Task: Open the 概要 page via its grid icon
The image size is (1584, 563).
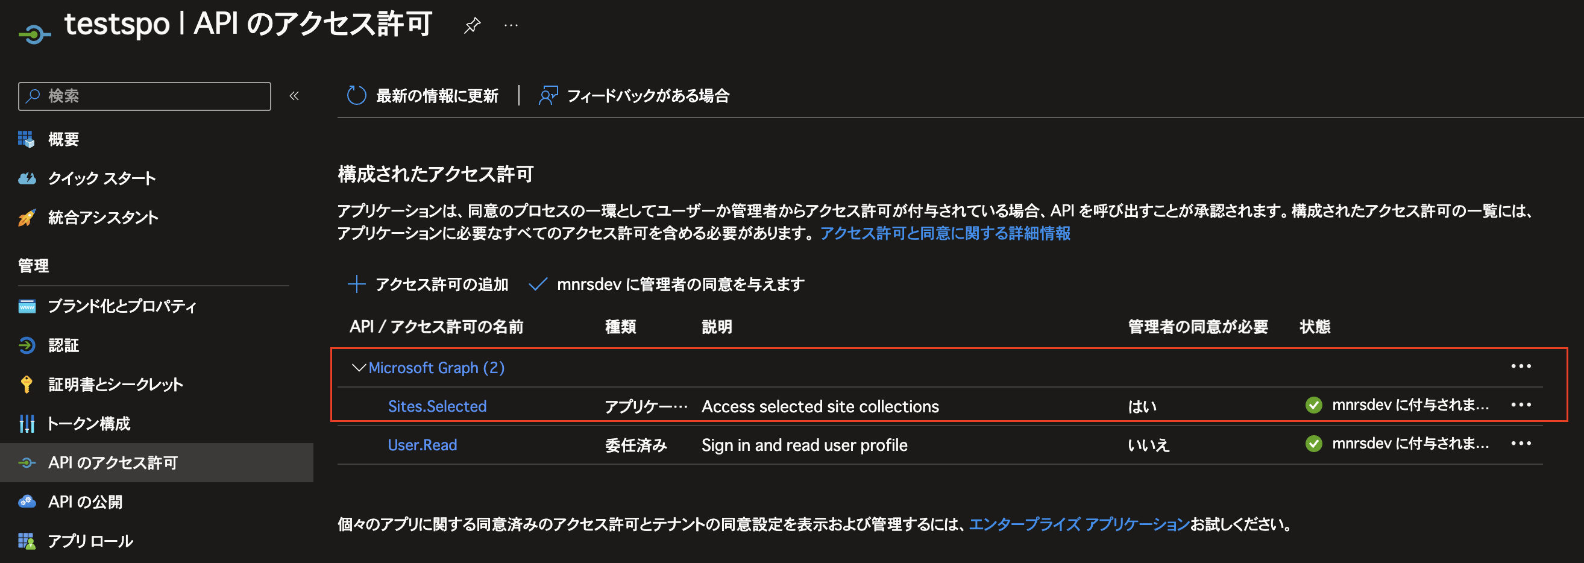Action: point(27,139)
